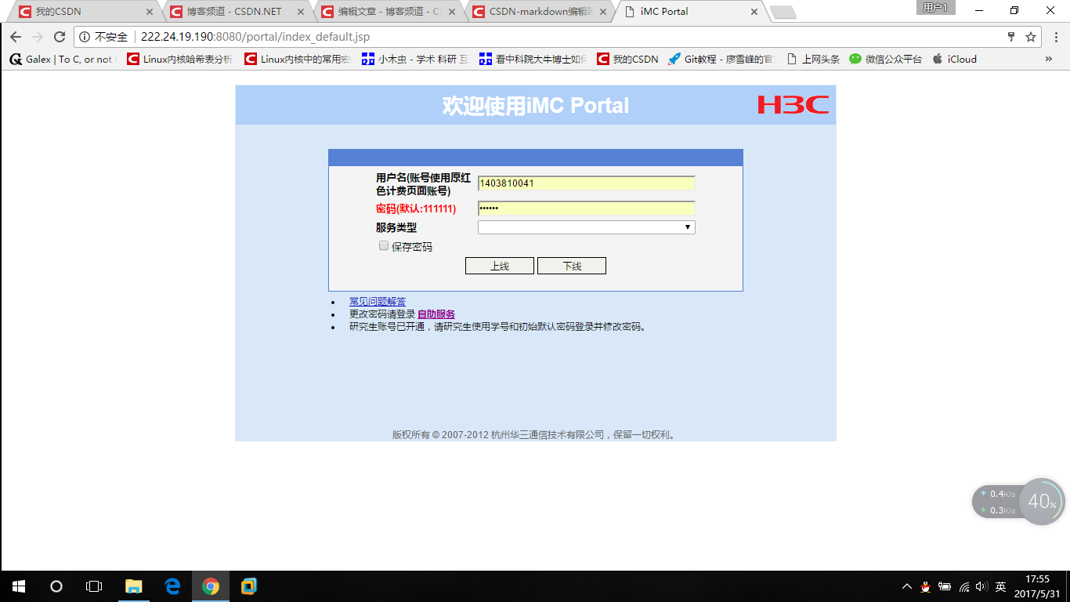
Task: Click the battery tray icon
Action: pos(945,586)
